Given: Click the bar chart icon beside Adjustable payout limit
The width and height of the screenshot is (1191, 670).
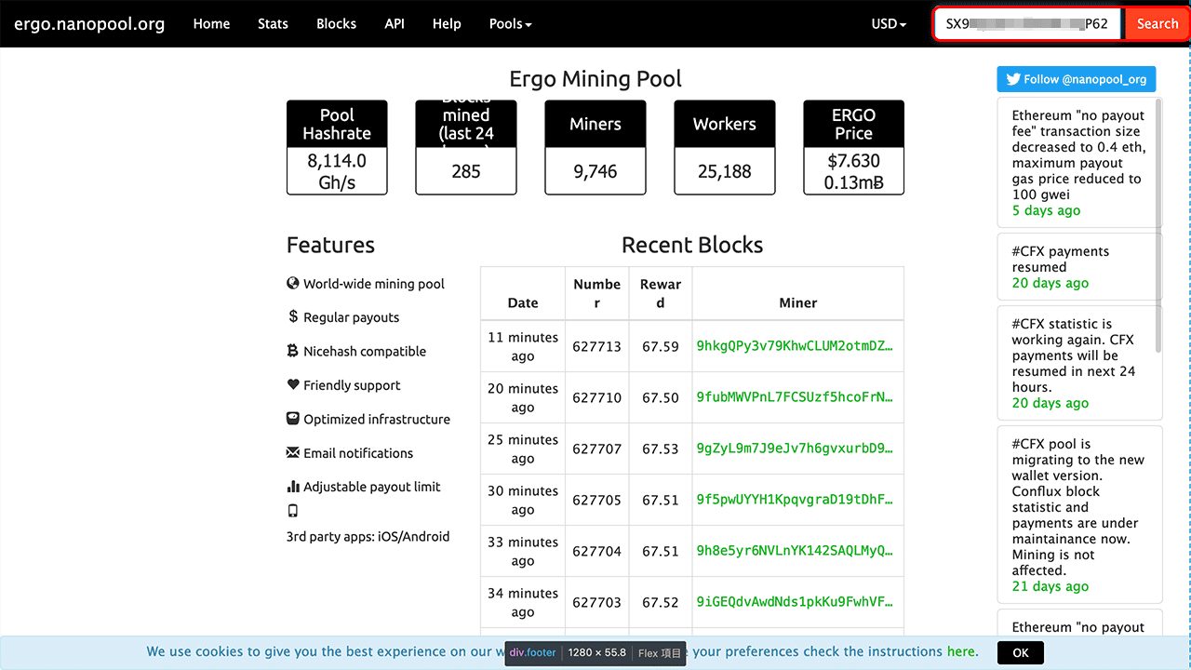Looking at the screenshot, I should 293,487.
